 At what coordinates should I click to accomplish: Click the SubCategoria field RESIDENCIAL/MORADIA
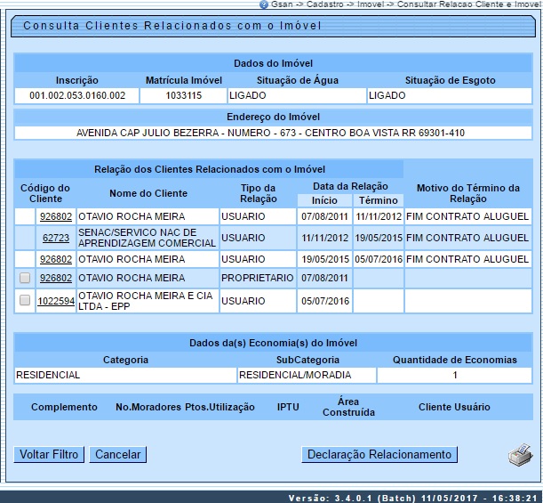[307, 375]
